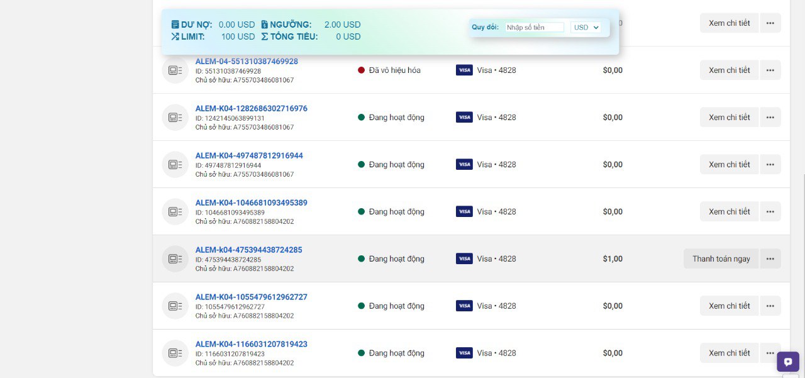
Task: Click account icon beside ALEM-K04-1282686302716976
Action: click(x=175, y=117)
